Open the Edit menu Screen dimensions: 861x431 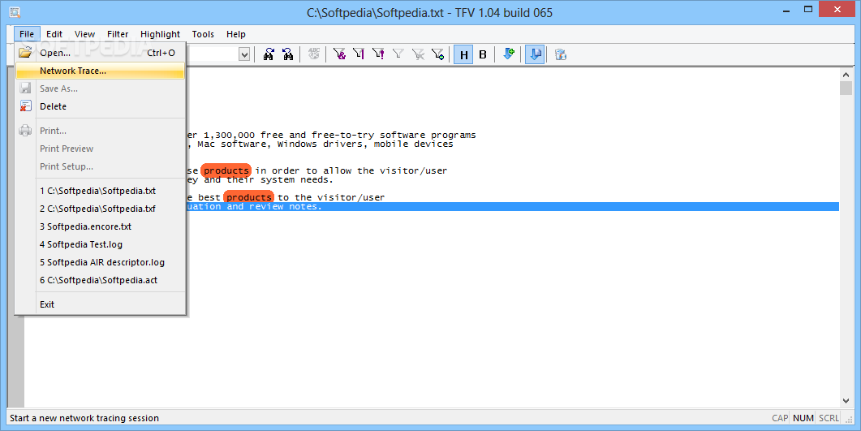point(54,34)
